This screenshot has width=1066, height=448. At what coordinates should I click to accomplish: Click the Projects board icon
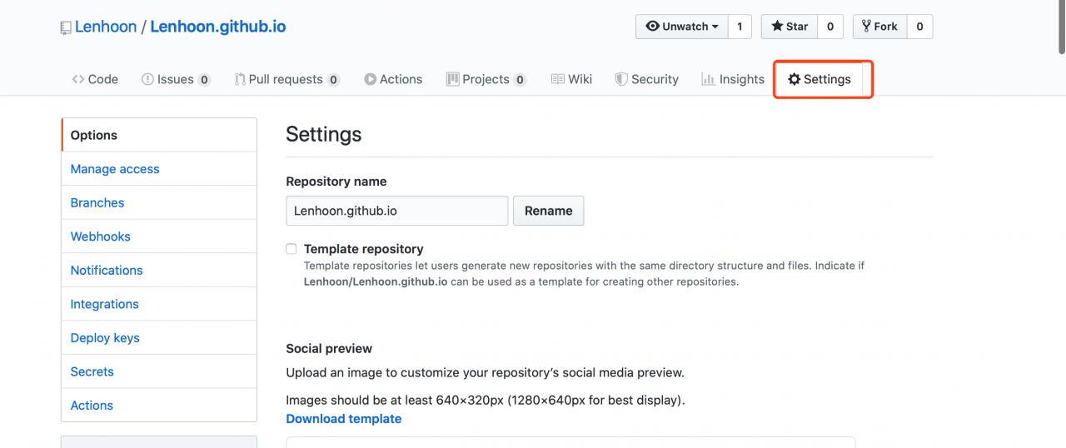point(453,79)
